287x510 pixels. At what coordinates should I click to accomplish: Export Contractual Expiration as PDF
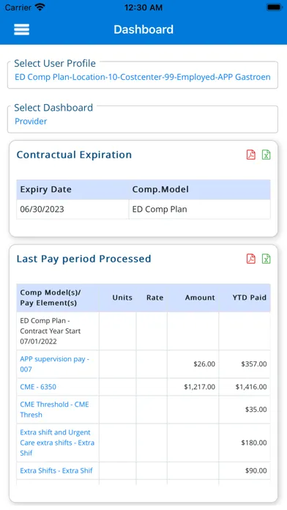(x=251, y=155)
